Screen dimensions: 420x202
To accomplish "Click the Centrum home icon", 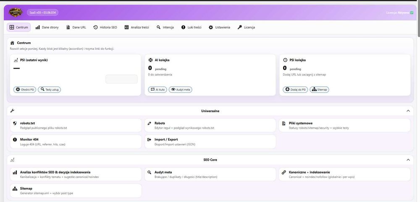I will [x=12, y=43].
